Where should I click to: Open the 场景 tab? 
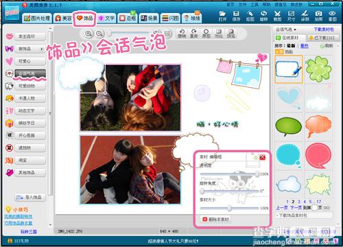coord(149,18)
